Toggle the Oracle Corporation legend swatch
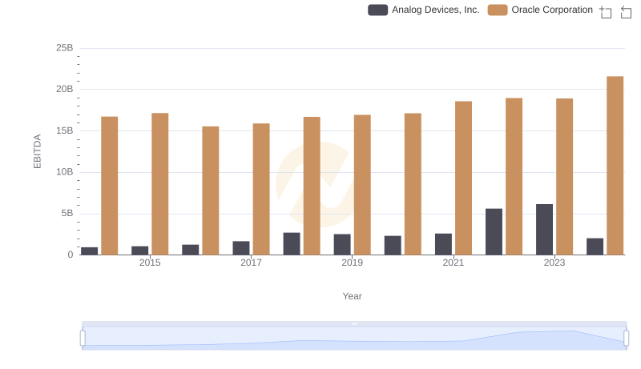This screenshot has width=641, height=369. 498,10
